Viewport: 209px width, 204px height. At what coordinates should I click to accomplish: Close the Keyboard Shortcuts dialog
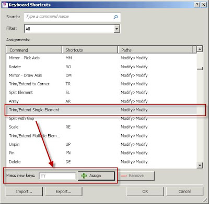click(204, 5)
